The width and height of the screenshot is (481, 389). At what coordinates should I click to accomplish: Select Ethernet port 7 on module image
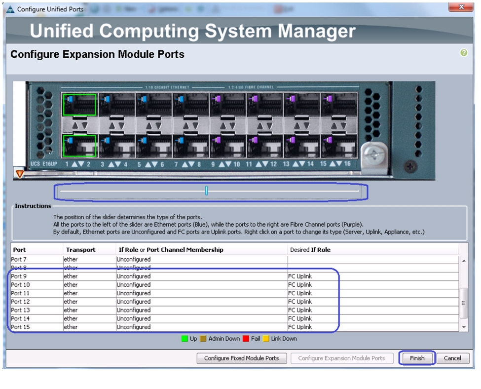point(190,105)
